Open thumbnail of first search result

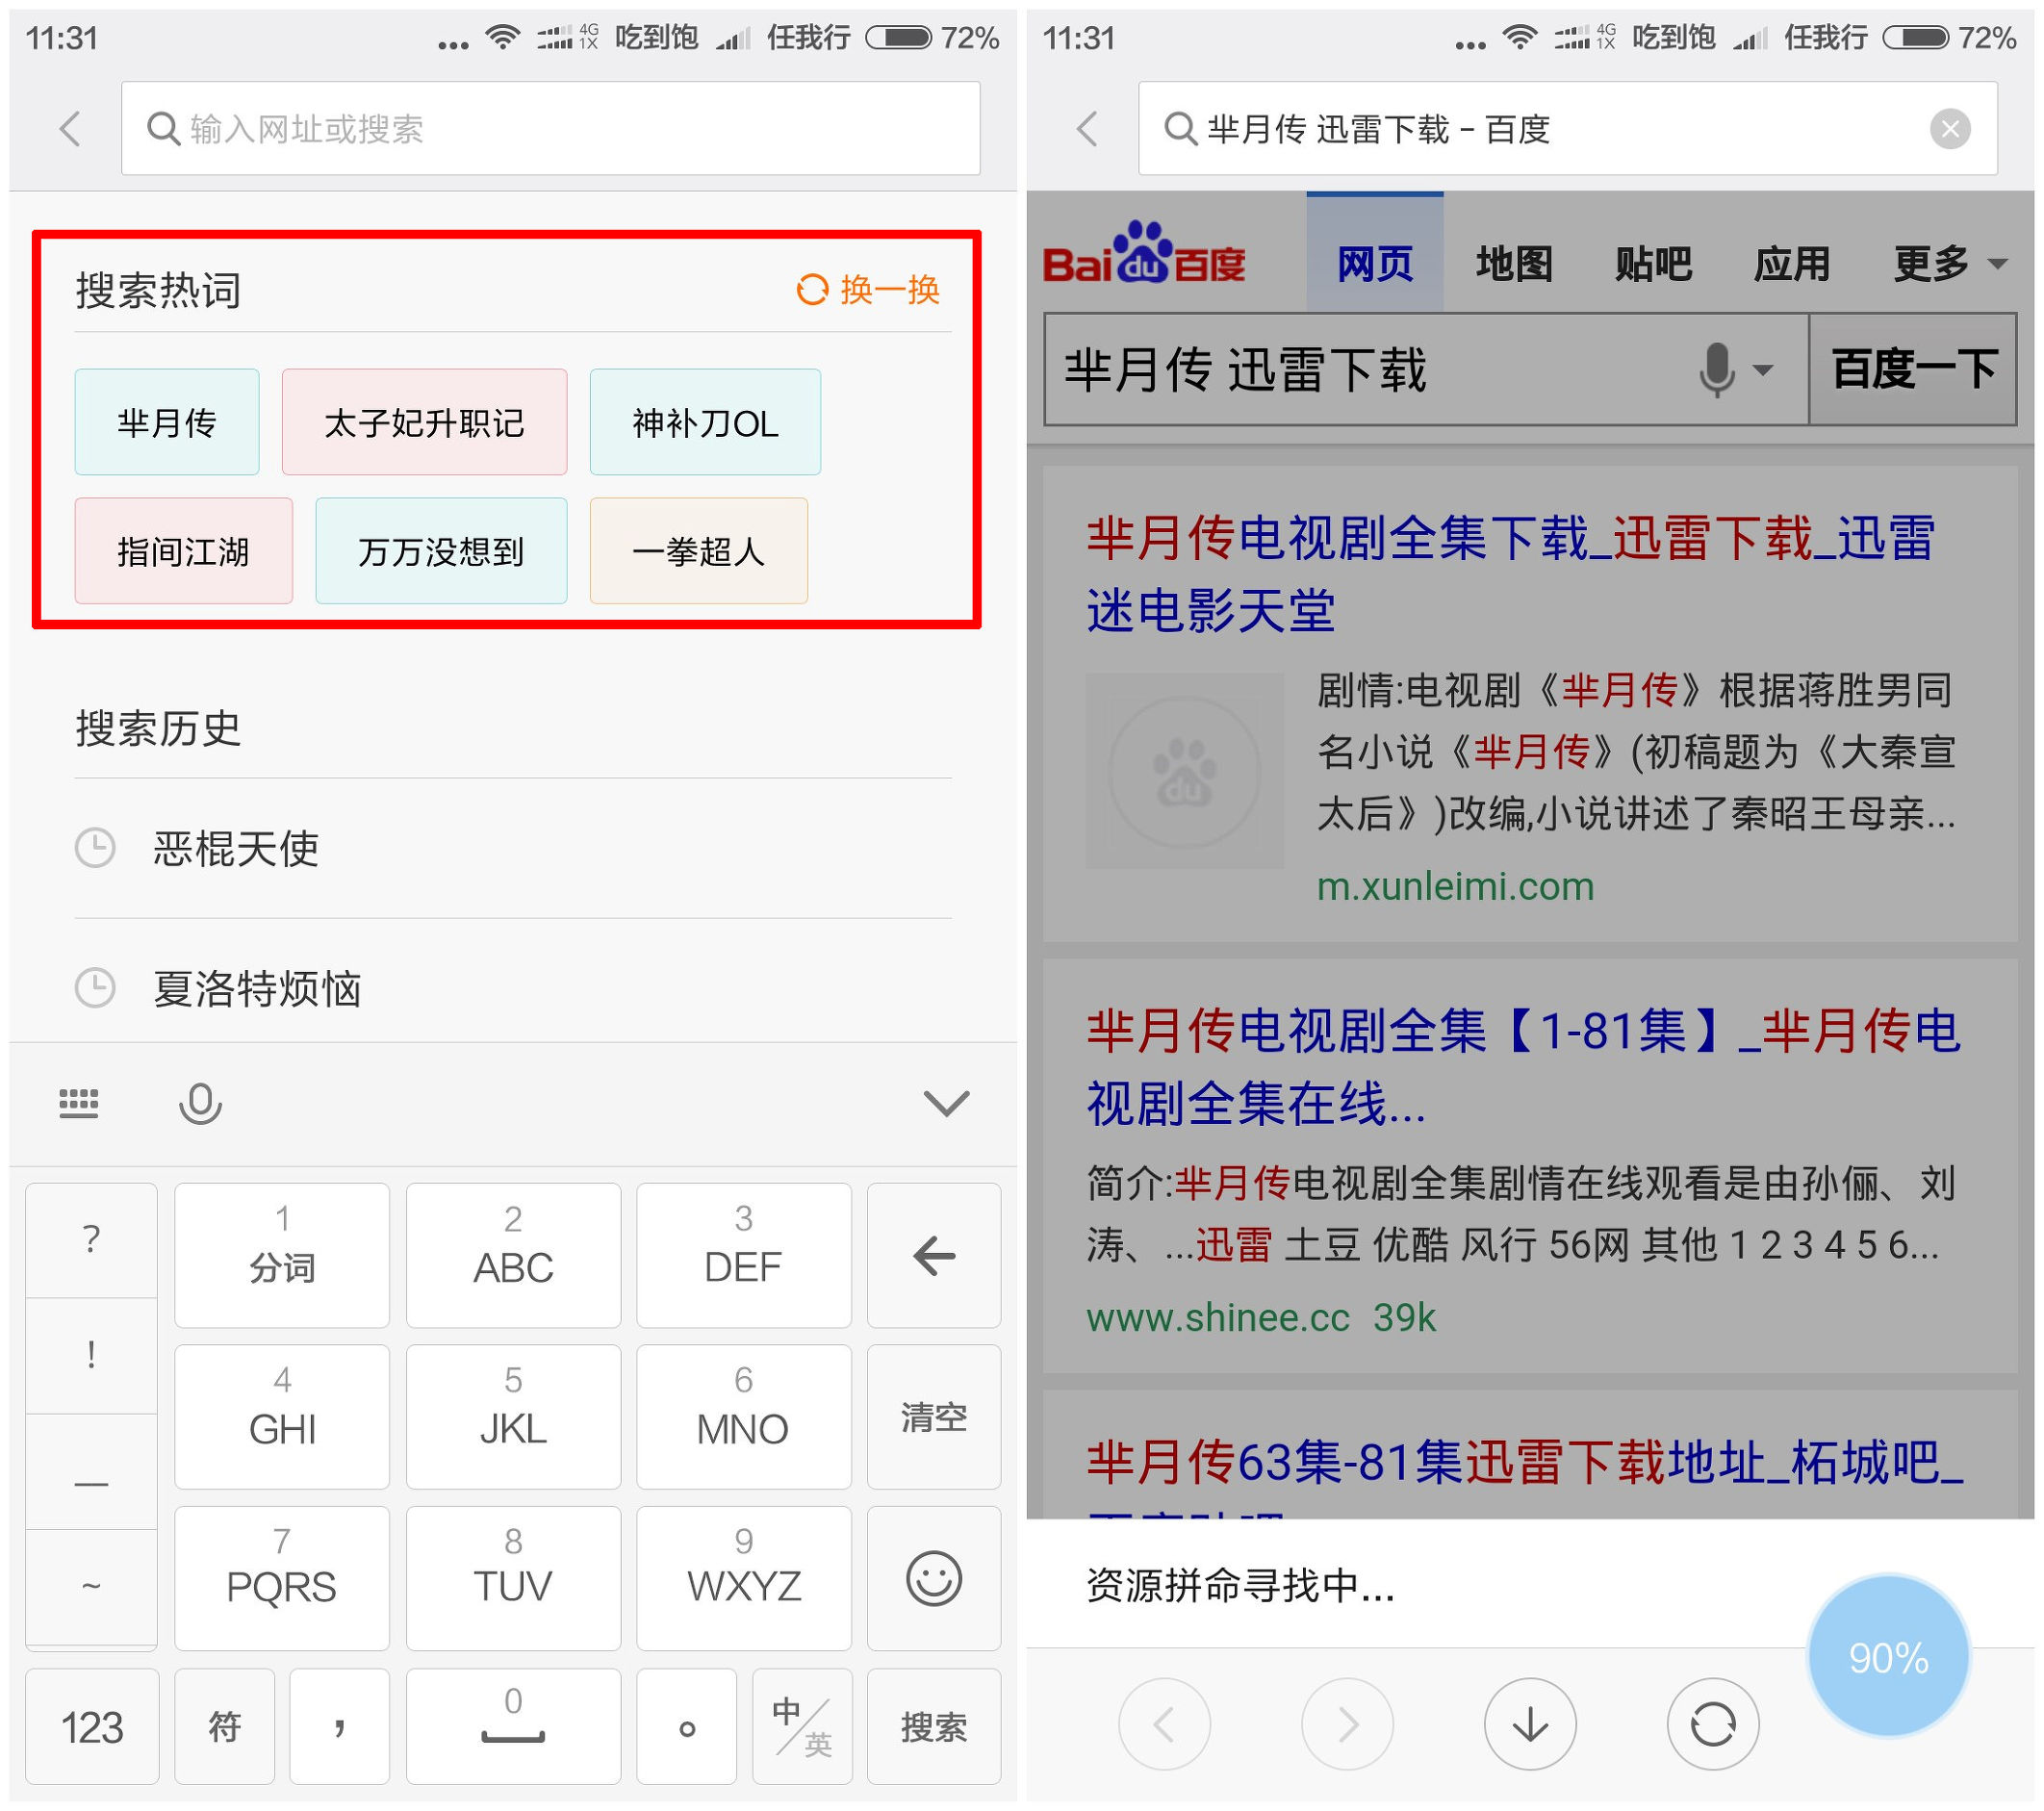tap(1185, 771)
